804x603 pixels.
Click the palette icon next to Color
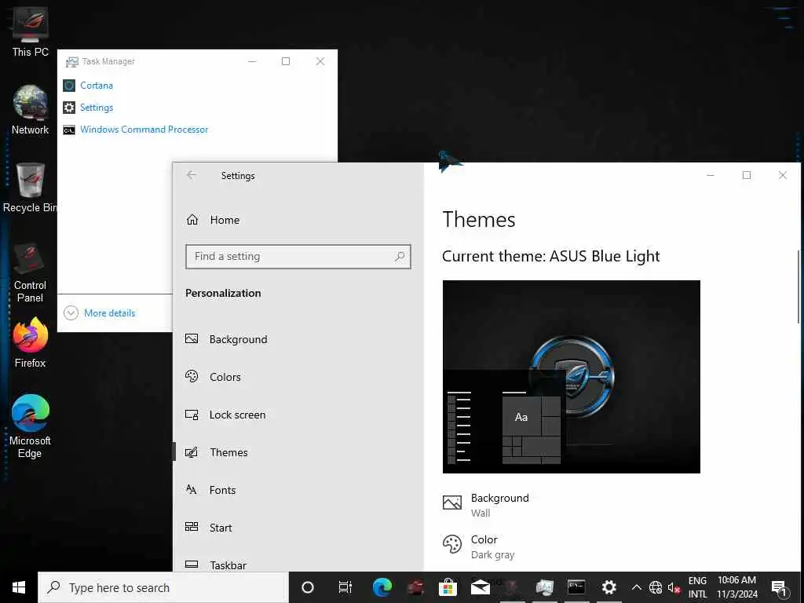(452, 545)
